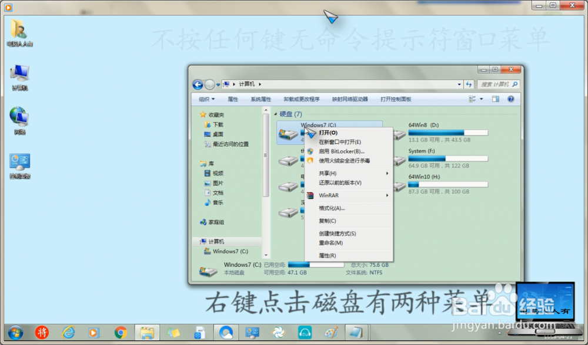
Task: Select 最近访问的位置 in the navigation pane
Action: (x=230, y=144)
